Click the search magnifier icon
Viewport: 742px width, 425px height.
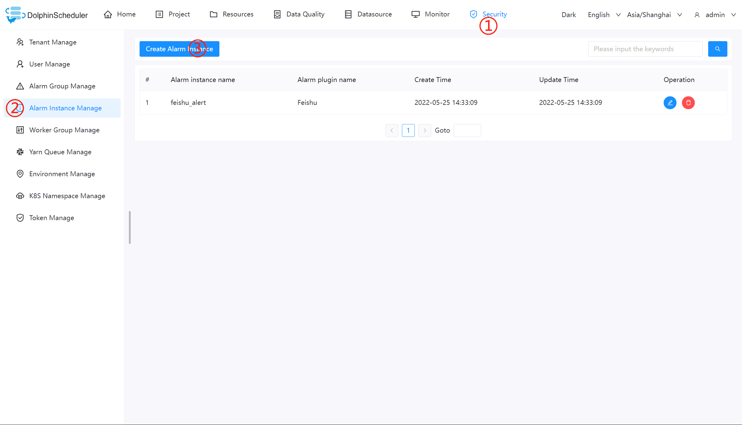point(718,49)
